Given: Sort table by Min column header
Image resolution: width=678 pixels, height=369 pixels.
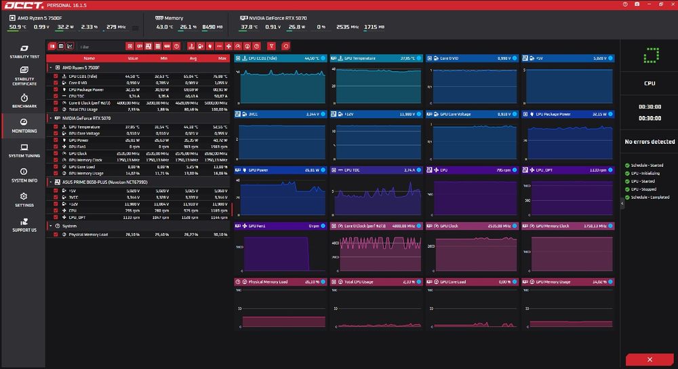Looking at the screenshot, I should 164,58.
